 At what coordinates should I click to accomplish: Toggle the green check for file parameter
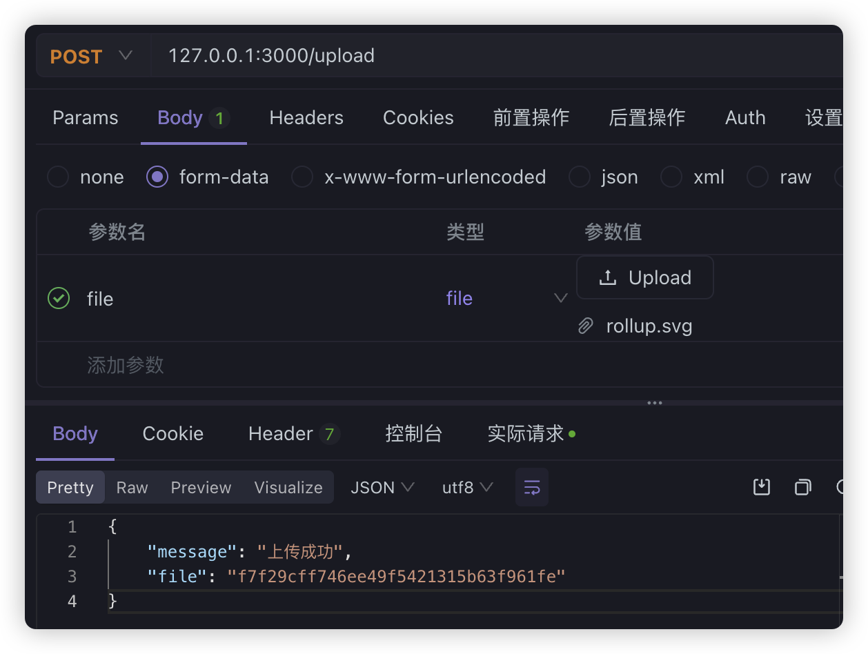click(59, 299)
